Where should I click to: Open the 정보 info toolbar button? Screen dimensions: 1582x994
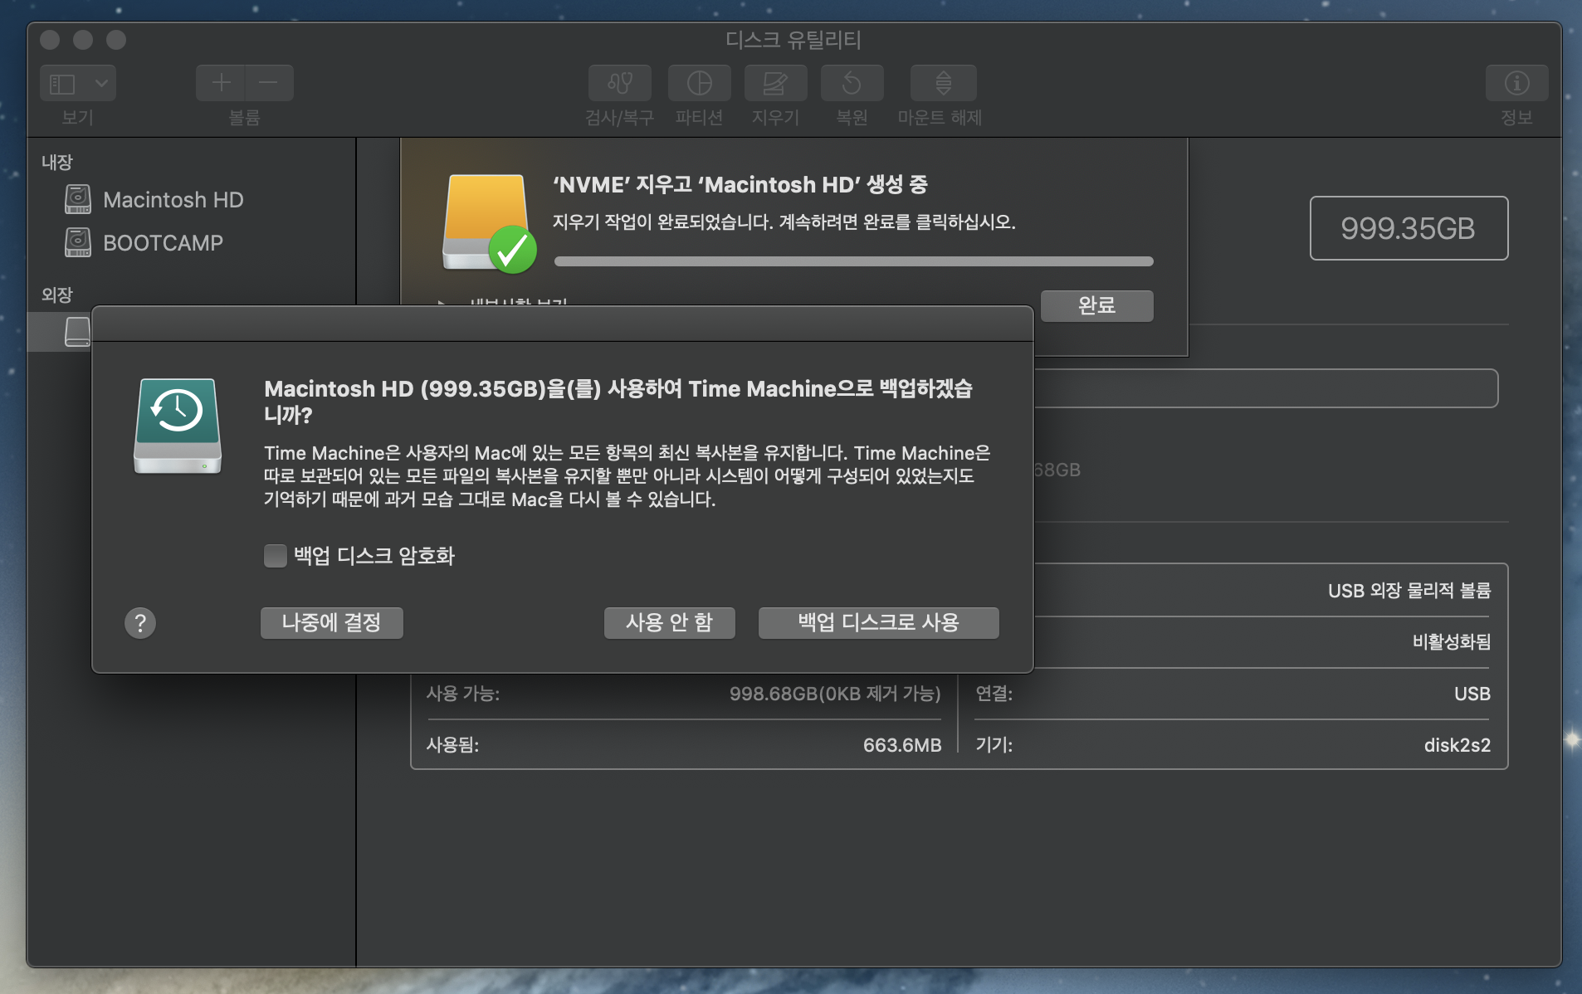[x=1516, y=83]
